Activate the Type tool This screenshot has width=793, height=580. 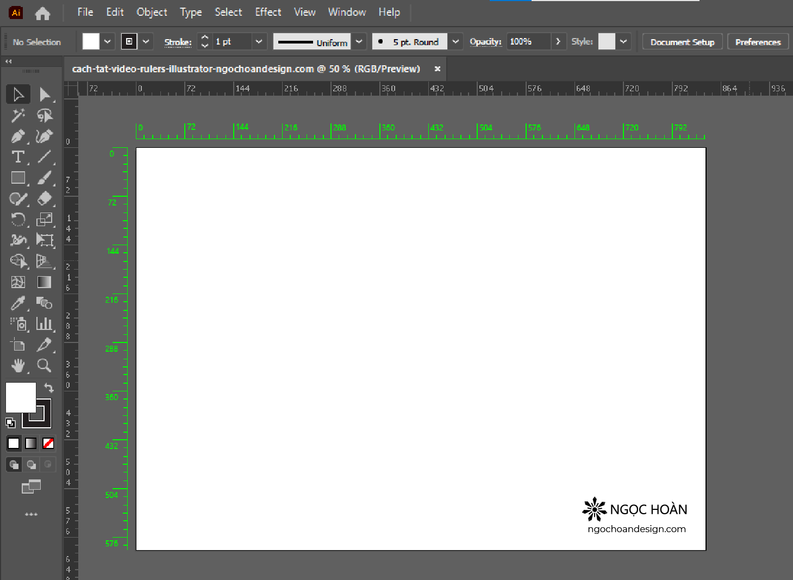pos(18,157)
